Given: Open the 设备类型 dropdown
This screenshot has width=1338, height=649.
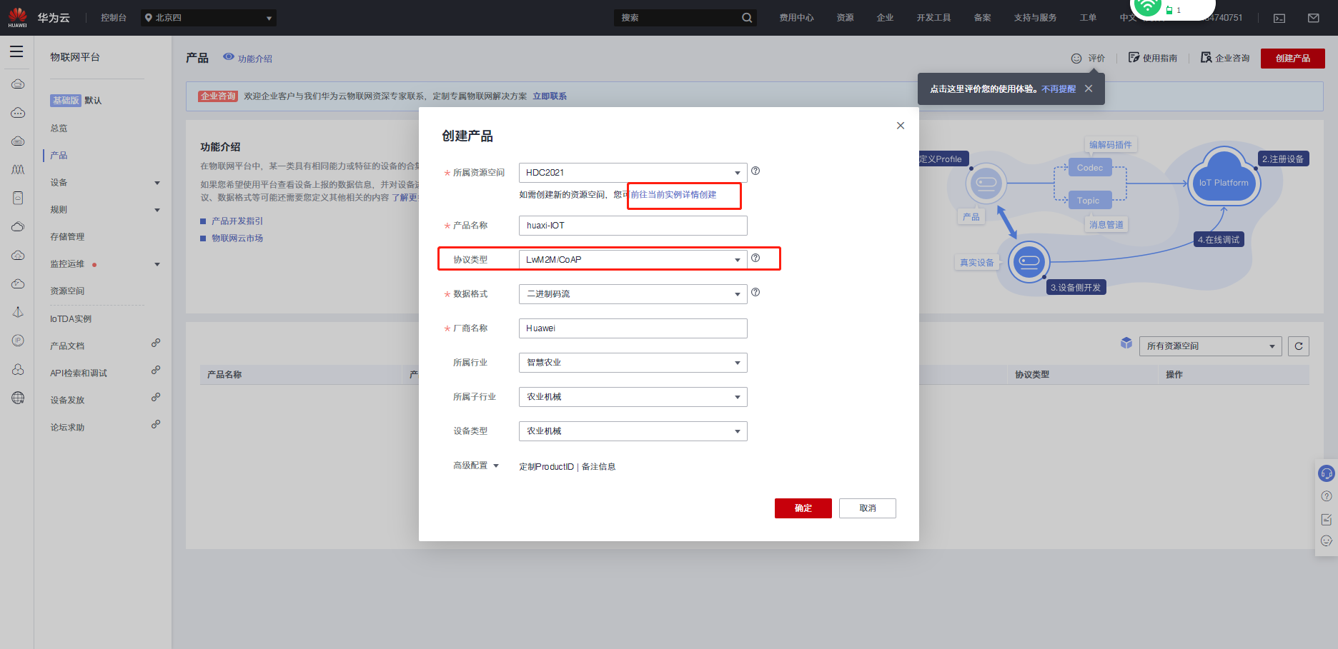Looking at the screenshot, I should (x=633, y=431).
